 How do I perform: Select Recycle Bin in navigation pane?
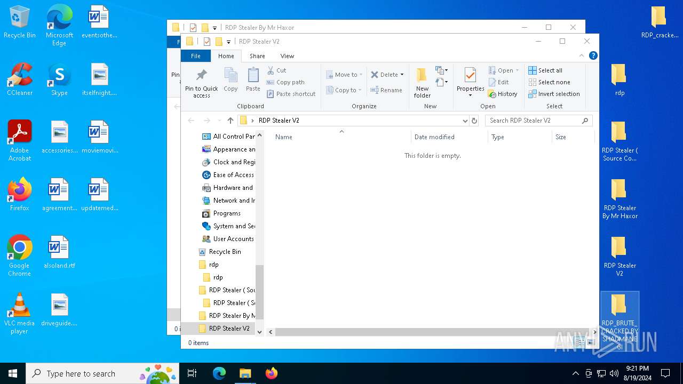point(225,252)
